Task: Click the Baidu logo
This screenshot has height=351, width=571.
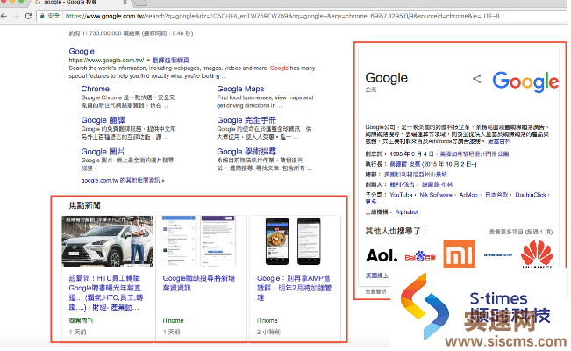Action: click(420, 256)
